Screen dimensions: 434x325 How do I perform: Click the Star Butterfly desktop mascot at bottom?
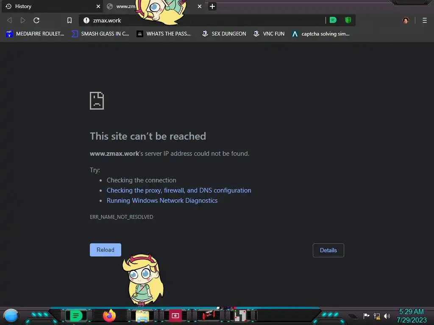tap(142, 280)
